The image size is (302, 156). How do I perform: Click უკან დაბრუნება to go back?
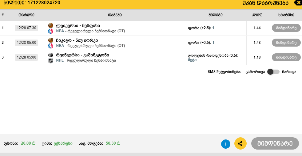[265, 3]
